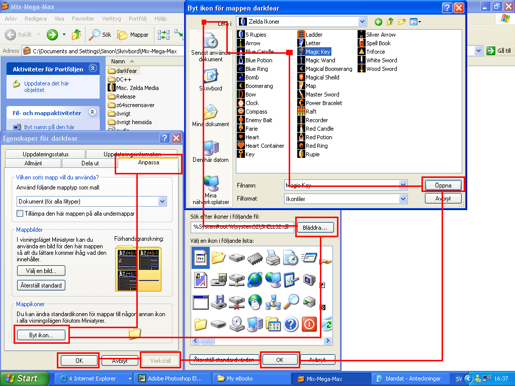Select the blue help question mark icon
The height and width of the screenshot is (386, 515).
click(291, 324)
